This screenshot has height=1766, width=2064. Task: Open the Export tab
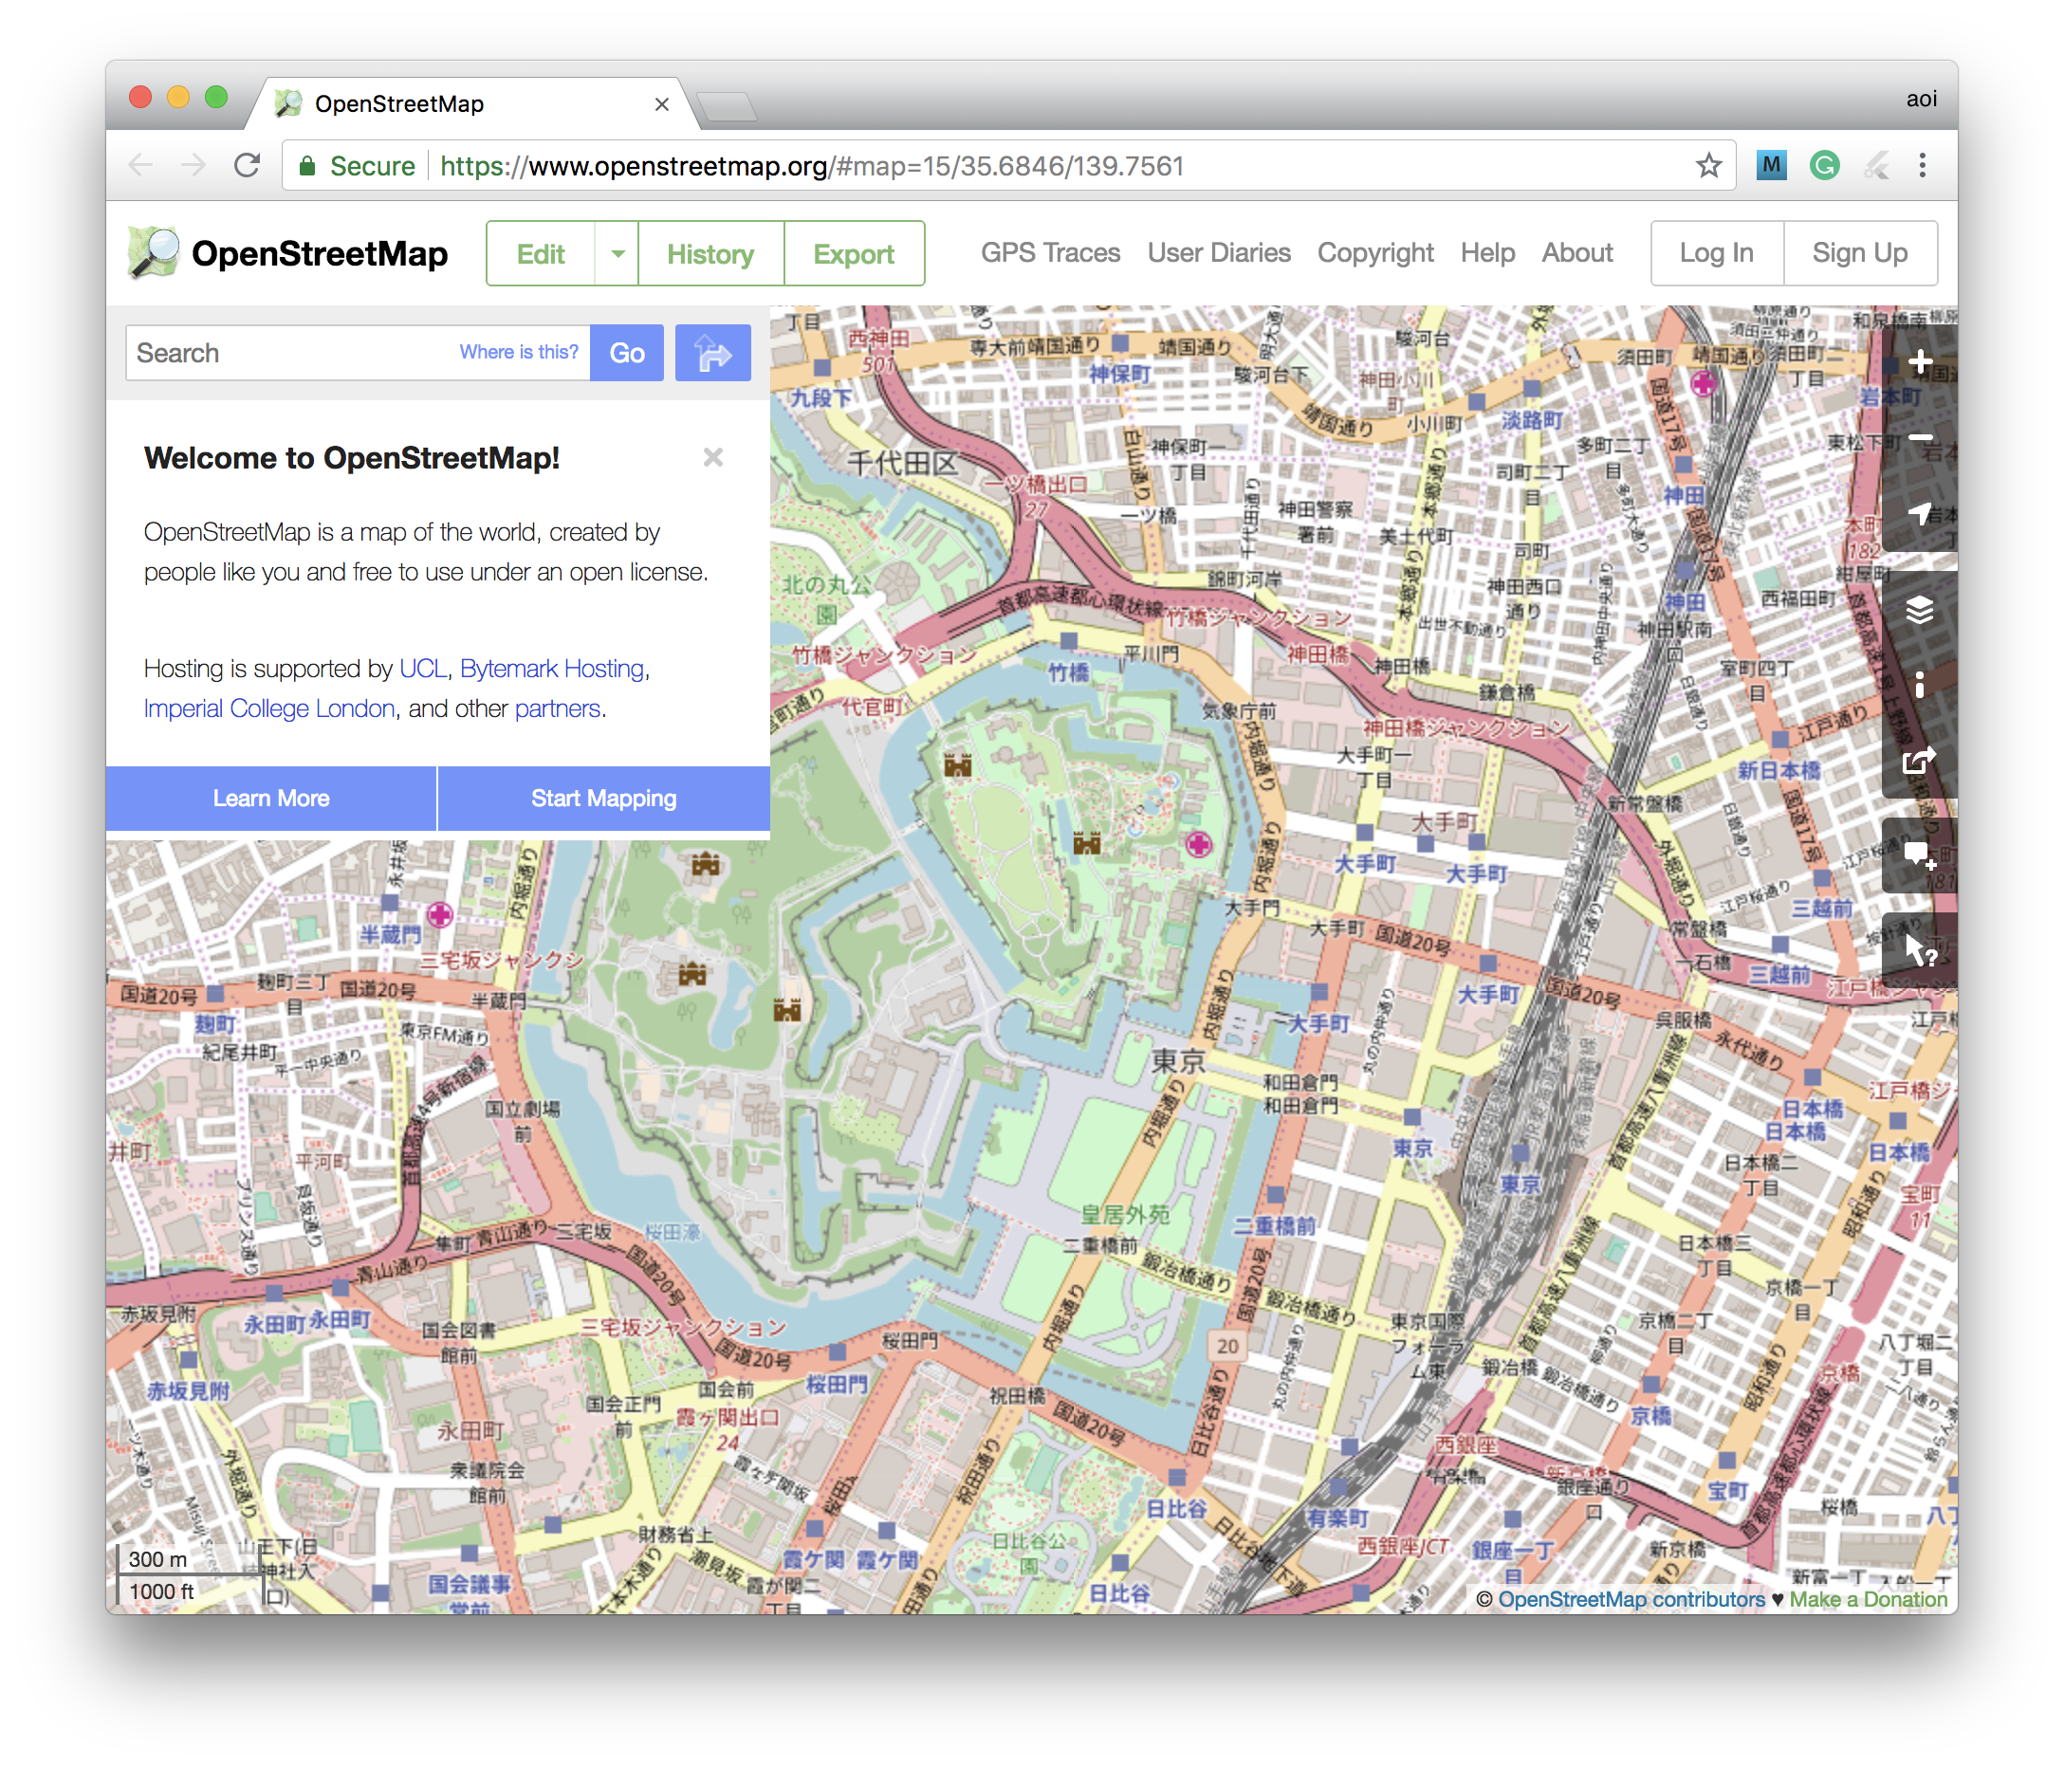pos(854,254)
